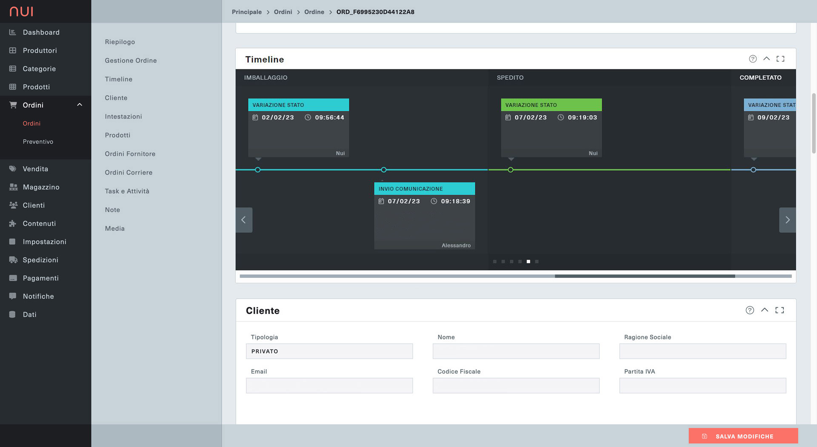Navigate to Ordini in the breadcrumb
This screenshot has width=817, height=447.
point(283,12)
